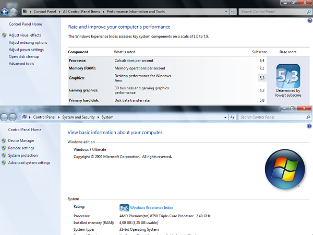Click the 32-bit Operating System text
The width and height of the screenshot is (313, 235).
tap(139, 230)
